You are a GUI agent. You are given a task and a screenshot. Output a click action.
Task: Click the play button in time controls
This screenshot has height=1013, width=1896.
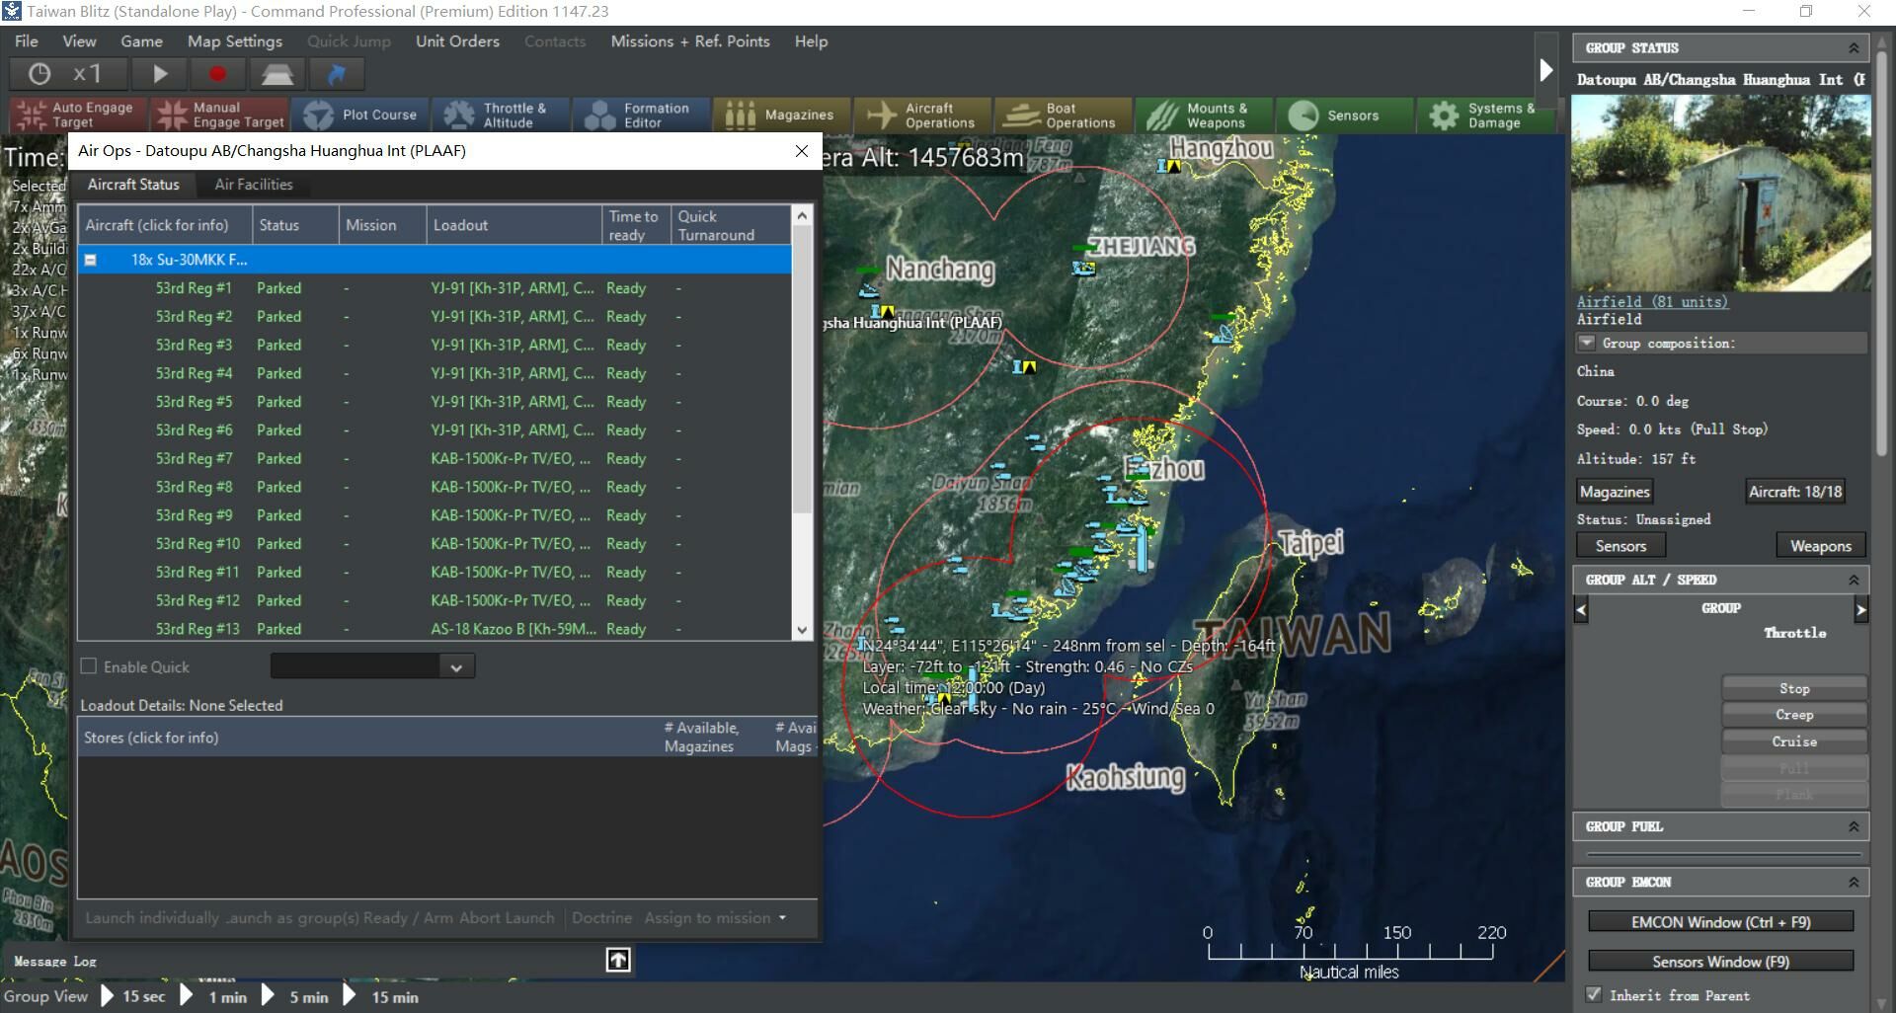point(160,74)
